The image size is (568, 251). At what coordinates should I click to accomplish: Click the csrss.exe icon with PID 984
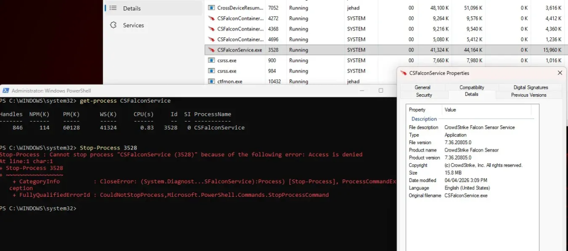(x=211, y=71)
